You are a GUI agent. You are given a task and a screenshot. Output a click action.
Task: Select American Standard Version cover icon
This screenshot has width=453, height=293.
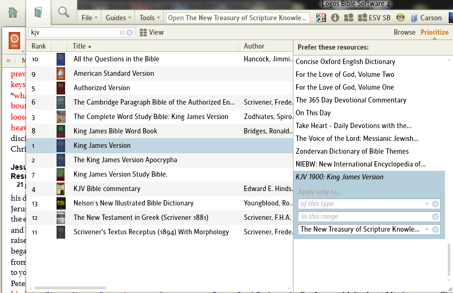click(61, 74)
